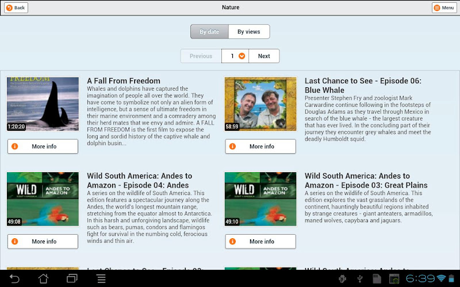
Task: Sort videos By views
Action: click(249, 32)
